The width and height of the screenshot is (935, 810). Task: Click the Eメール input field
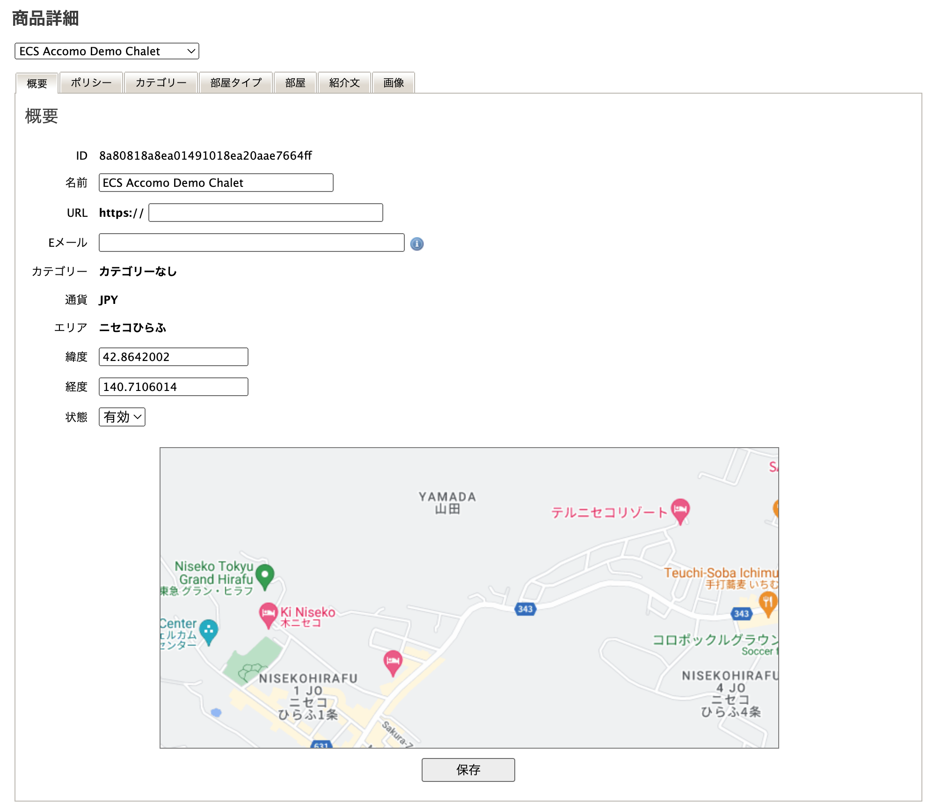(251, 243)
